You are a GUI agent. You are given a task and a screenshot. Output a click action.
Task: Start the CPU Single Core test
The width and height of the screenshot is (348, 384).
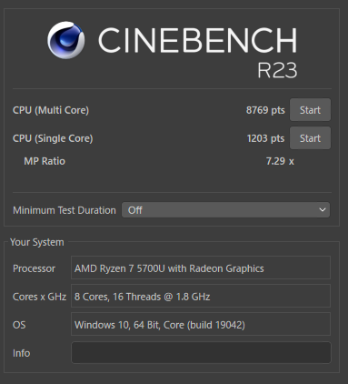310,138
